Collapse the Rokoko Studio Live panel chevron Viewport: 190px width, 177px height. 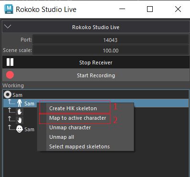pos(8,26)
